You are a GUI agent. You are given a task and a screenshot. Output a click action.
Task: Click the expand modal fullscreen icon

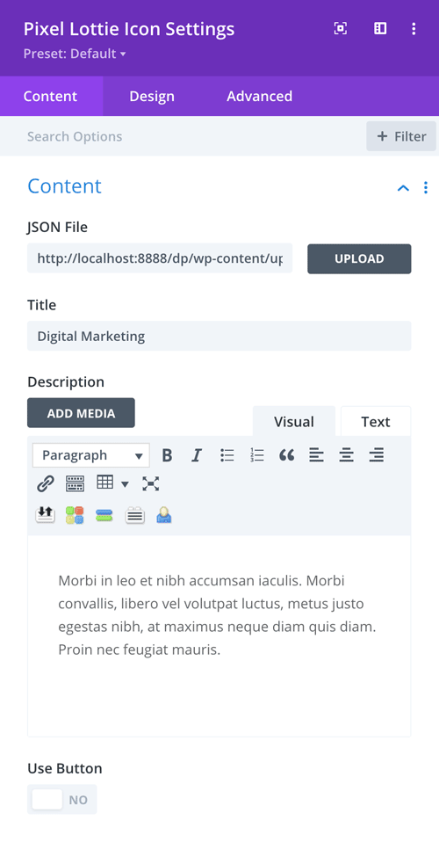pos(341,28)
